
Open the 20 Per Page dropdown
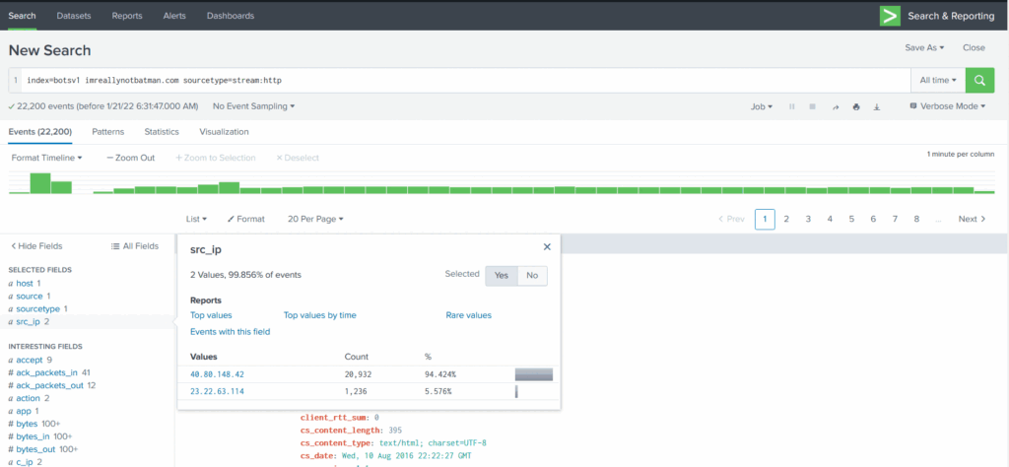point(315,219)
